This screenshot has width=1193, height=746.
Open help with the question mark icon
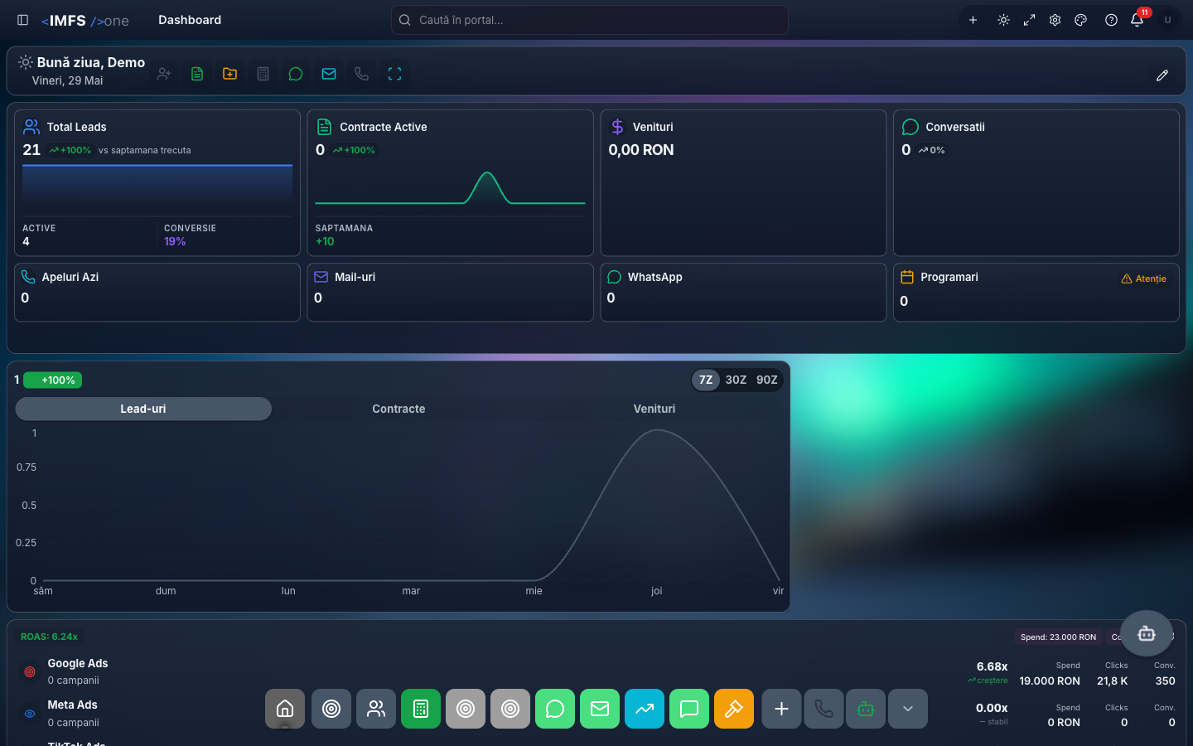[x=1111, y=20]
